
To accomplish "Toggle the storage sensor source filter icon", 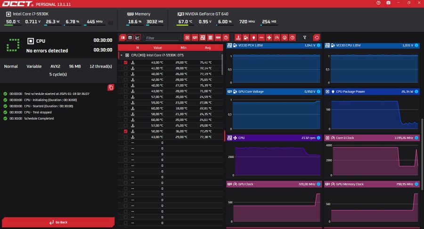I will [x=210, y=38].
